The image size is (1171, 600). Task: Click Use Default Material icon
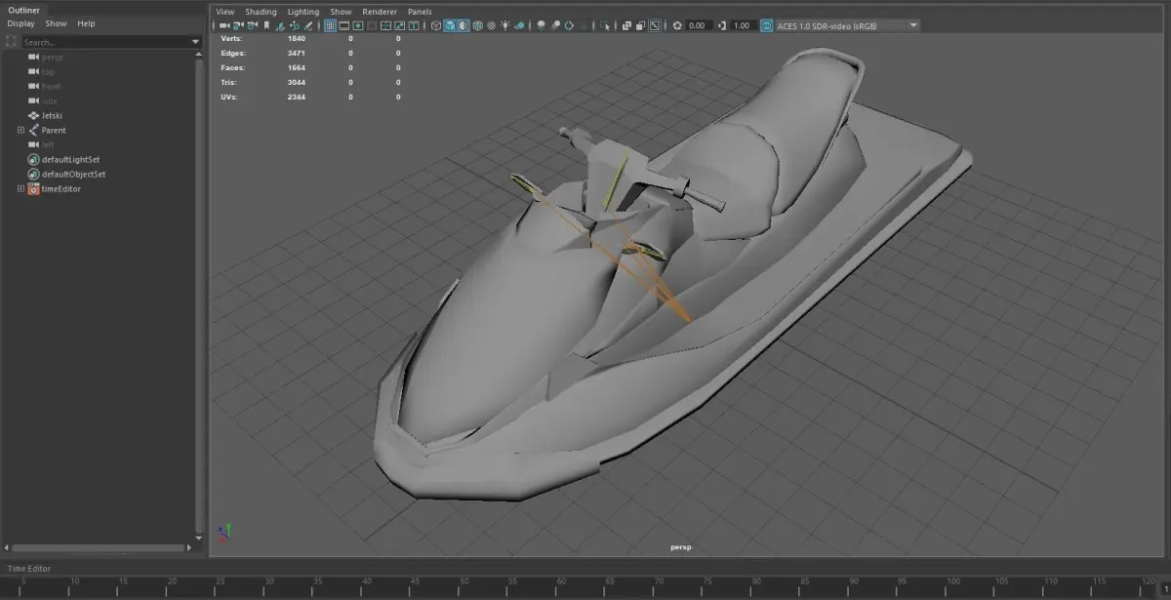[463, 25]
